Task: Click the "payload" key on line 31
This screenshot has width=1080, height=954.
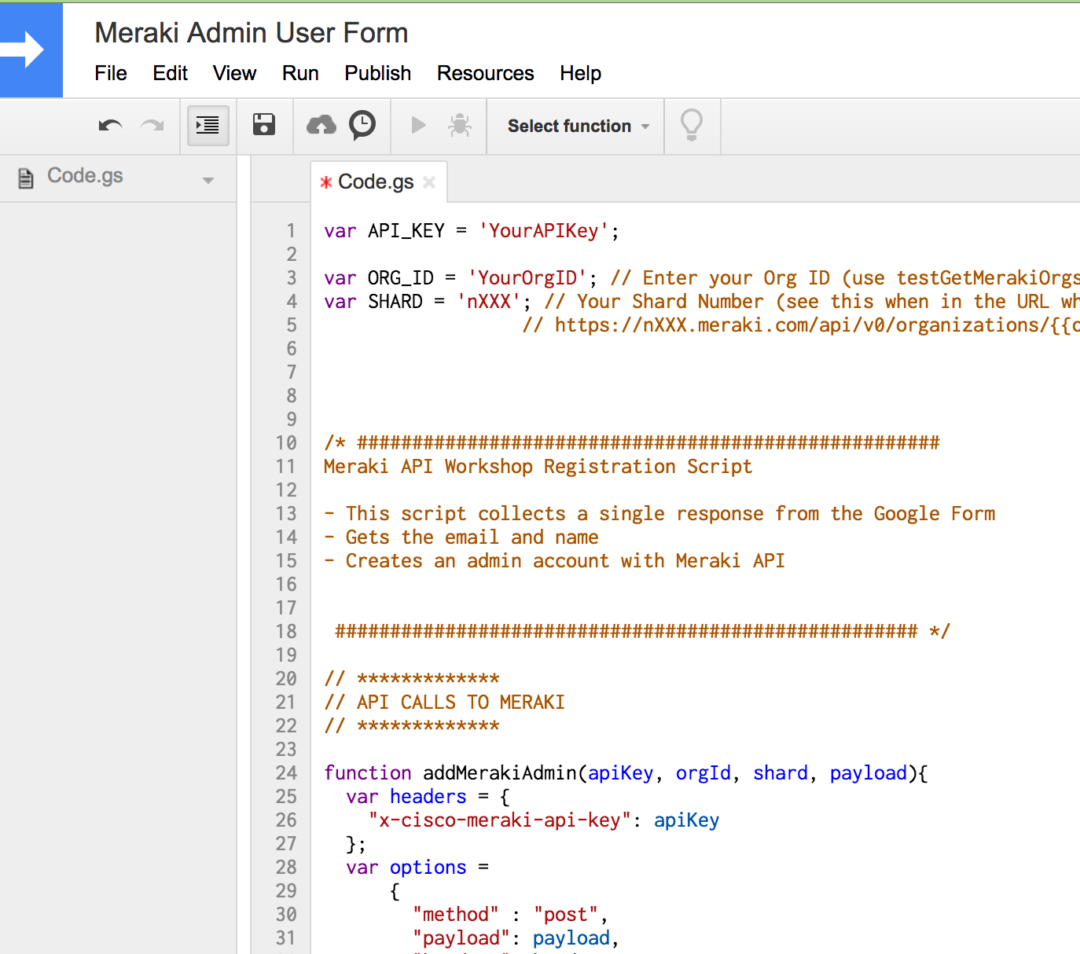Action: 461,938
